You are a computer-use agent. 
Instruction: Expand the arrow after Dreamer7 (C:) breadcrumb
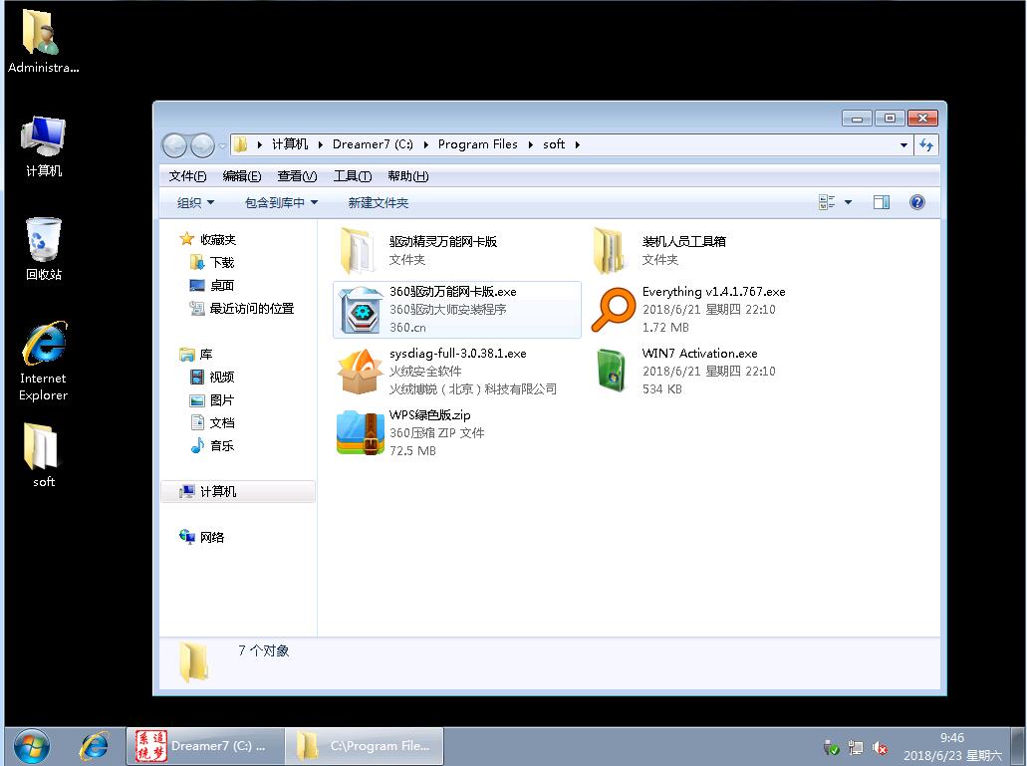click(x=425, y=144)
